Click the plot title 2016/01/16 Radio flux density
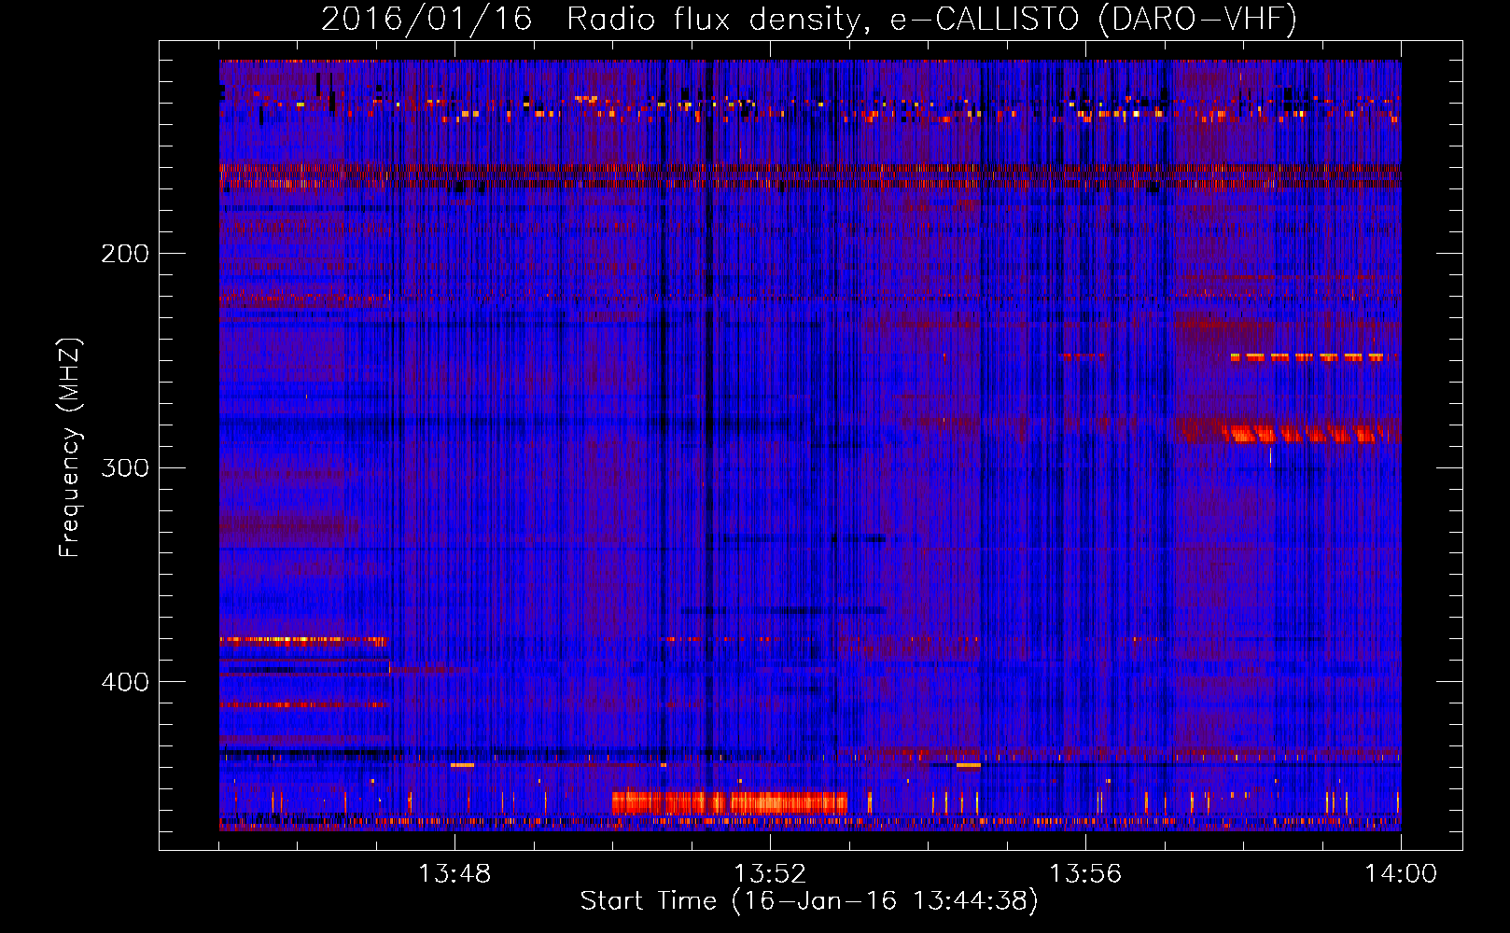 click(x=809, y=19)
